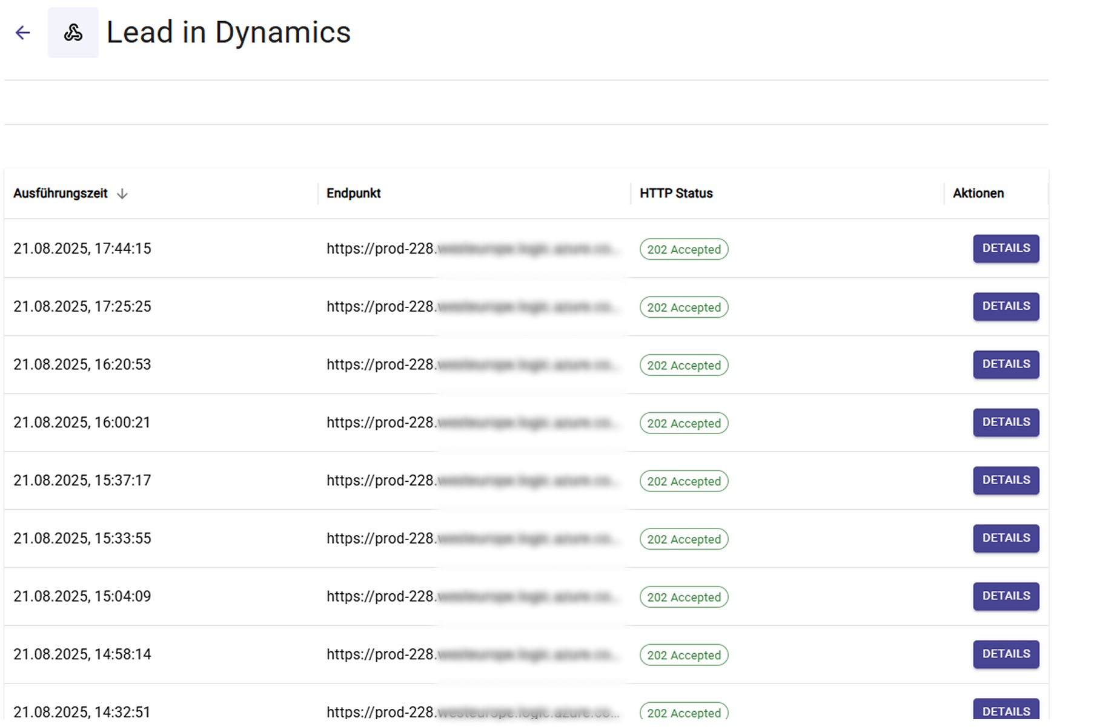The image size is (1111, 727).
Task: Open details for the 17:44:15 execution
Action: 1006,249
